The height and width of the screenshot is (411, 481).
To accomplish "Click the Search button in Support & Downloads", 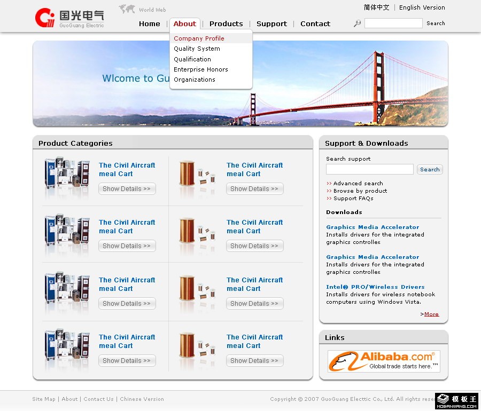I will click(x=430, y=169).
